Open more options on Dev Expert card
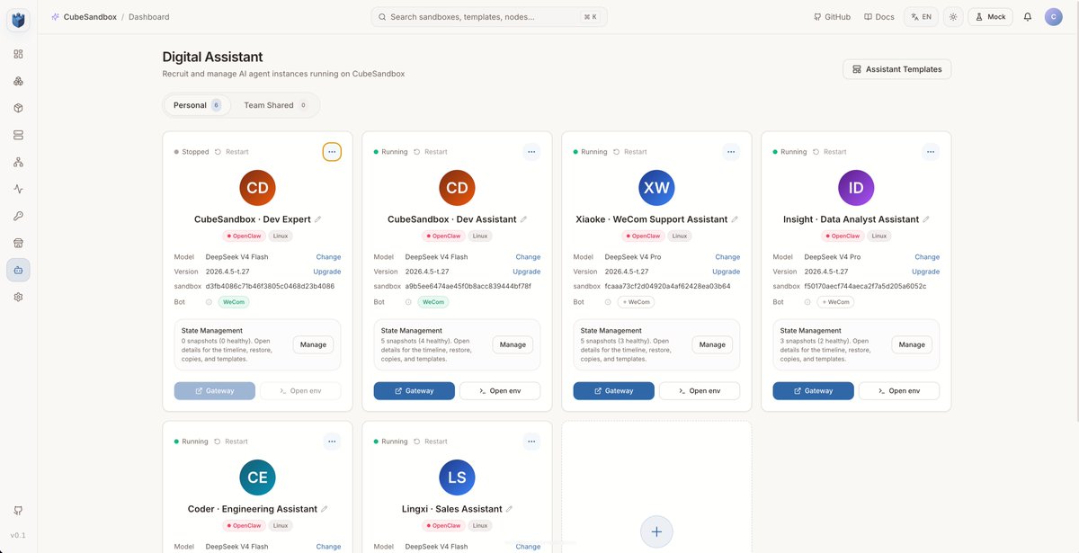The width and height of the screenshot is (1079, 553). pos(332,152)
